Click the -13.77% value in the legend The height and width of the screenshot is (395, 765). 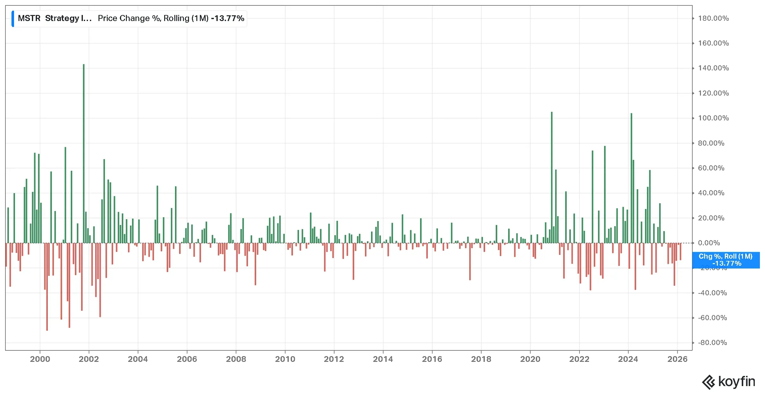228,18
